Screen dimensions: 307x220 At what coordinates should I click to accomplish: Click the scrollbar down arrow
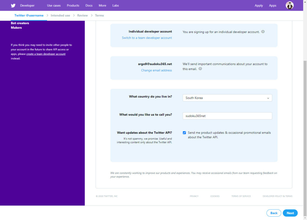click(x=305, y=218)
